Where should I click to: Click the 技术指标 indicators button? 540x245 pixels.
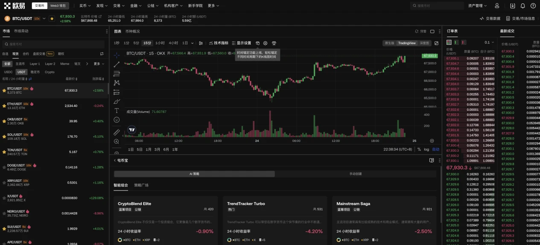click(219, 43)
